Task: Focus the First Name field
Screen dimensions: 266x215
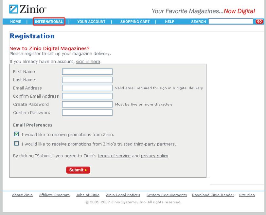Action: (87, 71)
